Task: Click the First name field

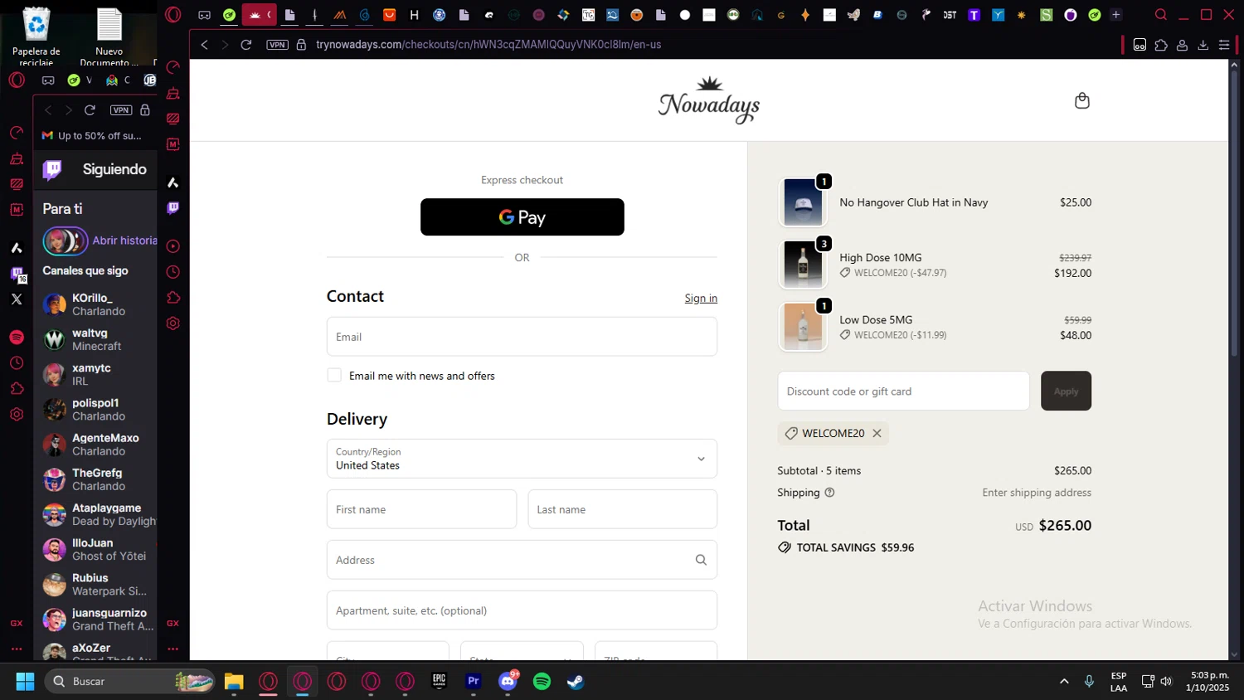Action: coord(421,509)
